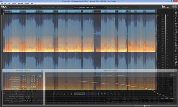178x107 pixels.
Task: Click the iZotope logo
Action: coord(165,7)
